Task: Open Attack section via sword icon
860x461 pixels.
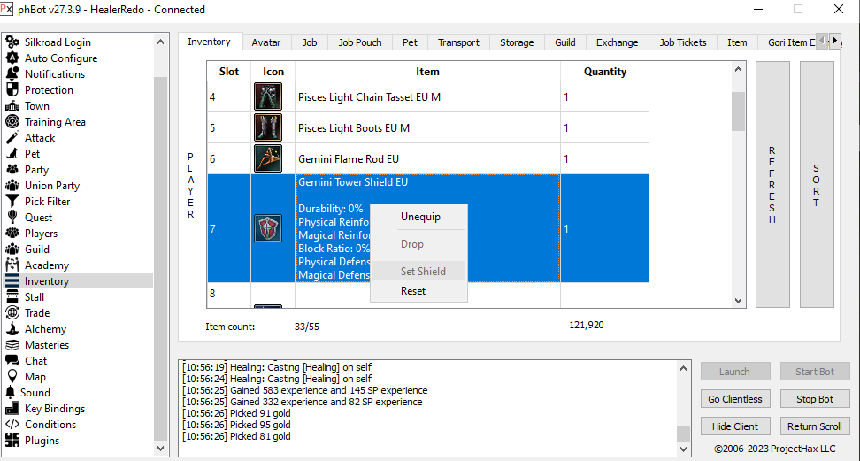Action: pos(12,138)
